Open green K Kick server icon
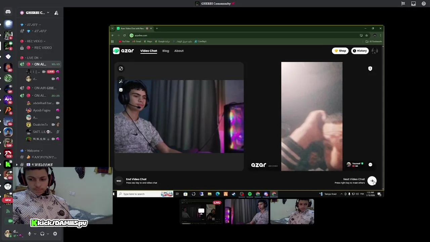 (8, 165)
